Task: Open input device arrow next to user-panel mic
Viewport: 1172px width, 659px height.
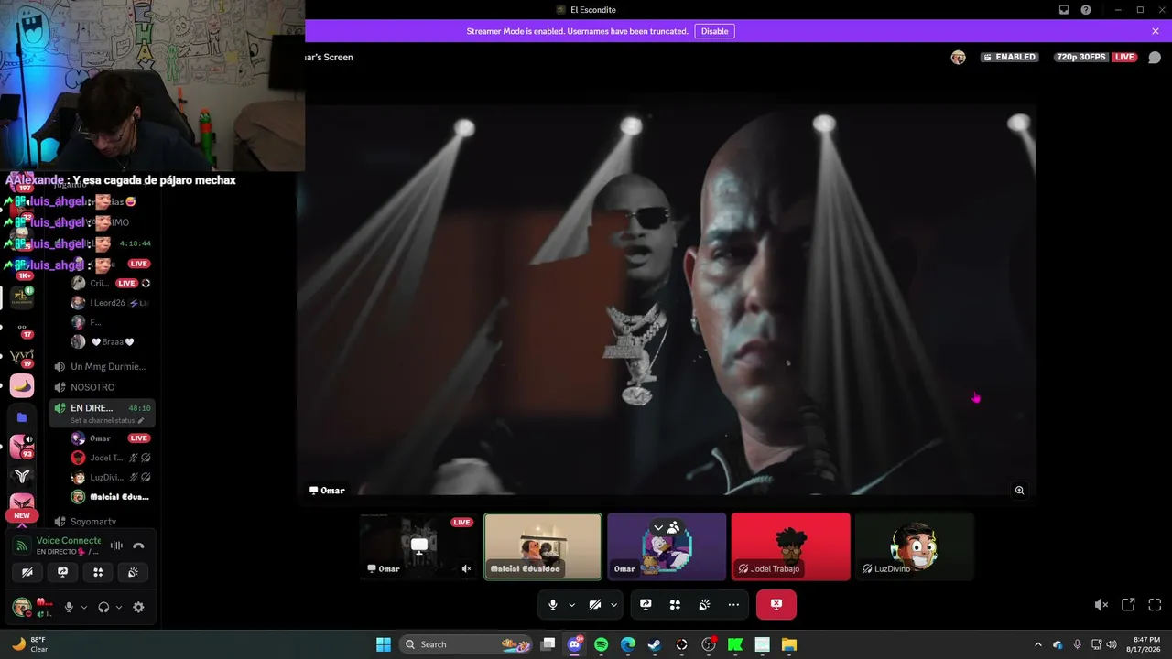Action: [x=84, y=607]
